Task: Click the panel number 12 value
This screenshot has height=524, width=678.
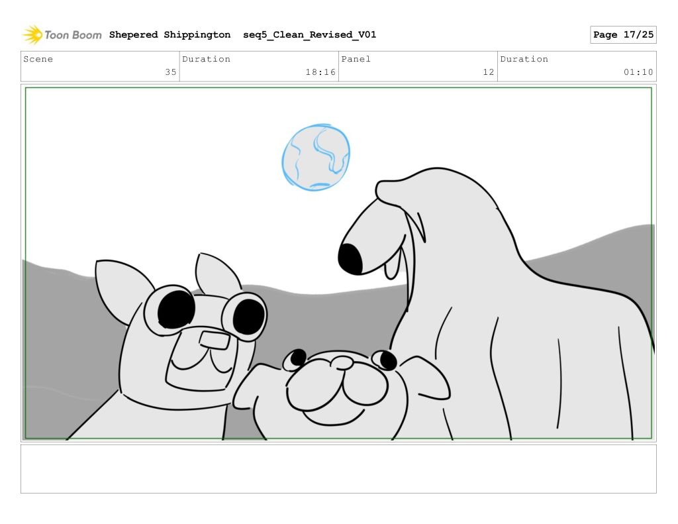Action: (488, 72)
